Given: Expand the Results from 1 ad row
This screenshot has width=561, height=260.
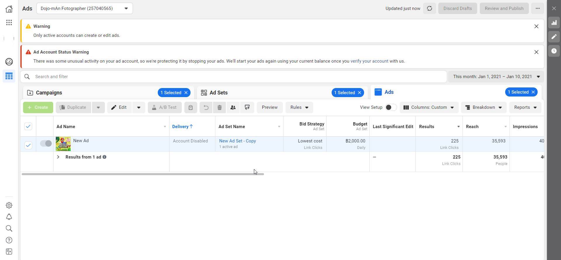Looking at the screenshot, I should (58, 157).
